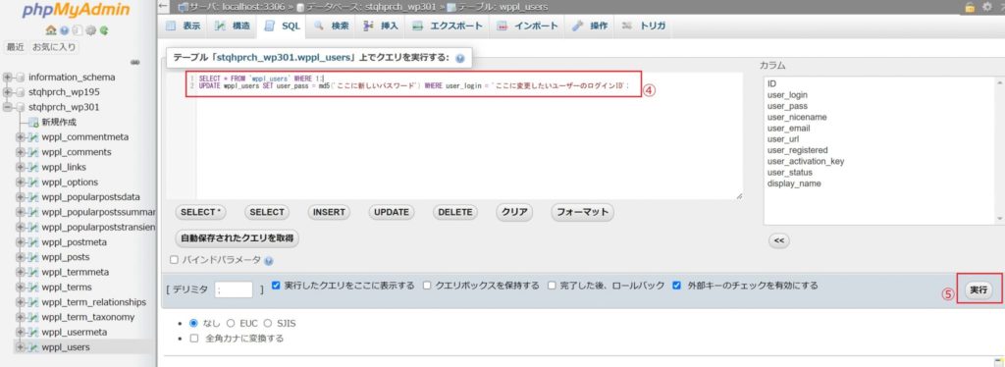
Task: Click the help icon next to バインドパラメータ
Action: (269, 261)
